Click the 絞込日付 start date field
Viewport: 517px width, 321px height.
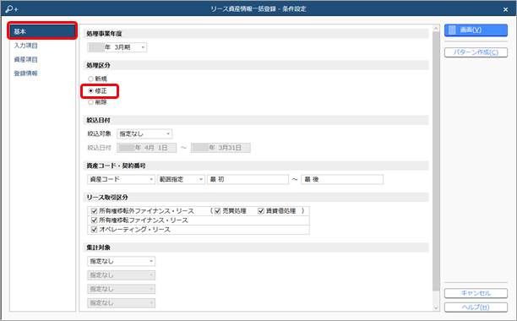click(x=147, y=148)
